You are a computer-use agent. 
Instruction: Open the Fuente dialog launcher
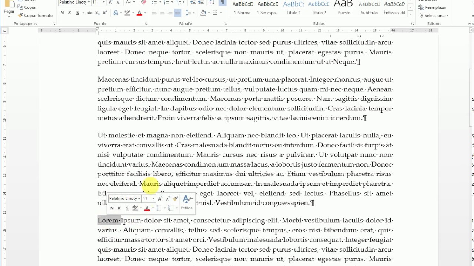pyautogui.click(x=146, y=24)
